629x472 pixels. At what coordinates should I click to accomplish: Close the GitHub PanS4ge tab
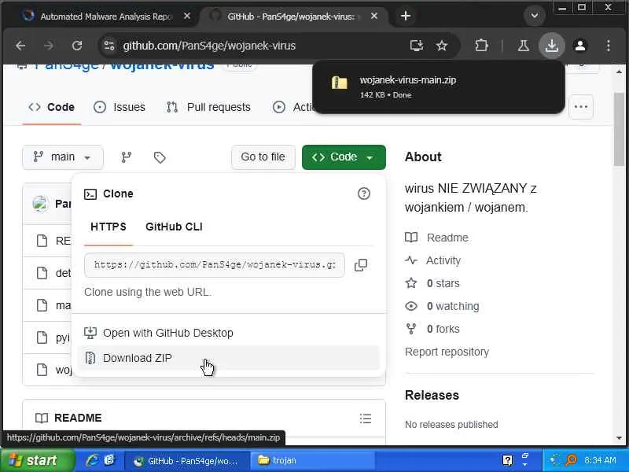[374, 16]
